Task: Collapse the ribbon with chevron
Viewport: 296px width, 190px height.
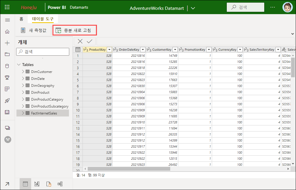Action: [293, 34]
